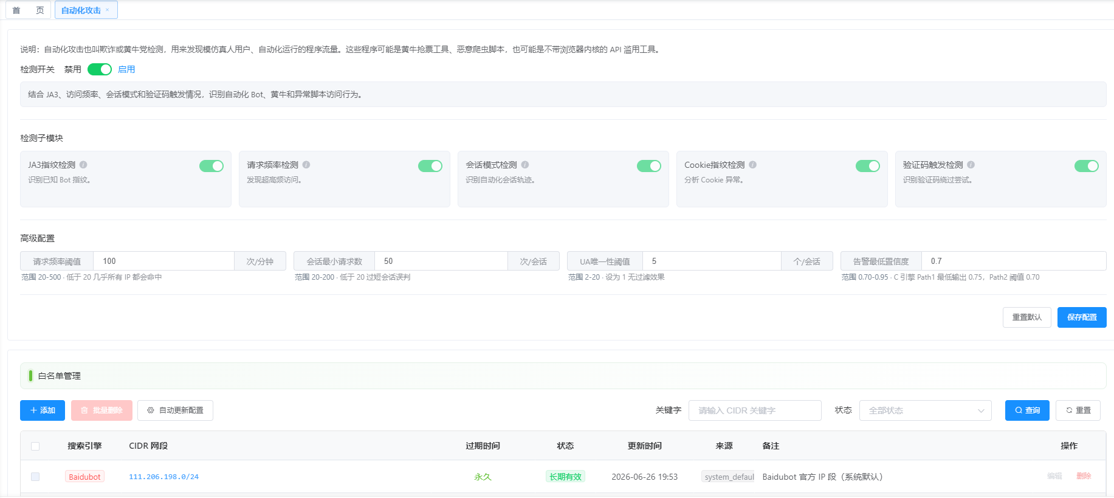Viewport: 1114px width, 498px height.
Task: Click the 重置 refresh button in filter bar
Action: coord(1078,410)
